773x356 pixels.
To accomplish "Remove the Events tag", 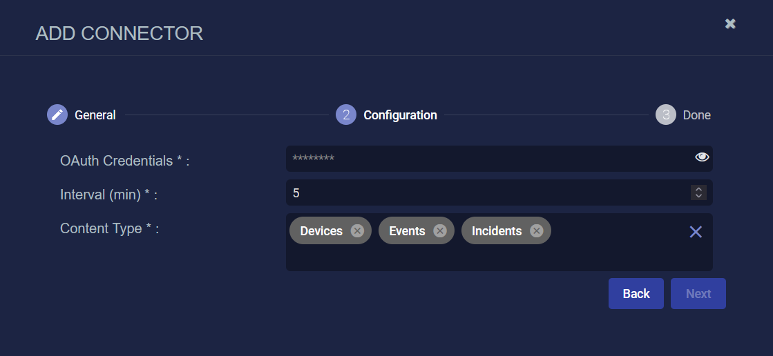I will click(440, 231).
